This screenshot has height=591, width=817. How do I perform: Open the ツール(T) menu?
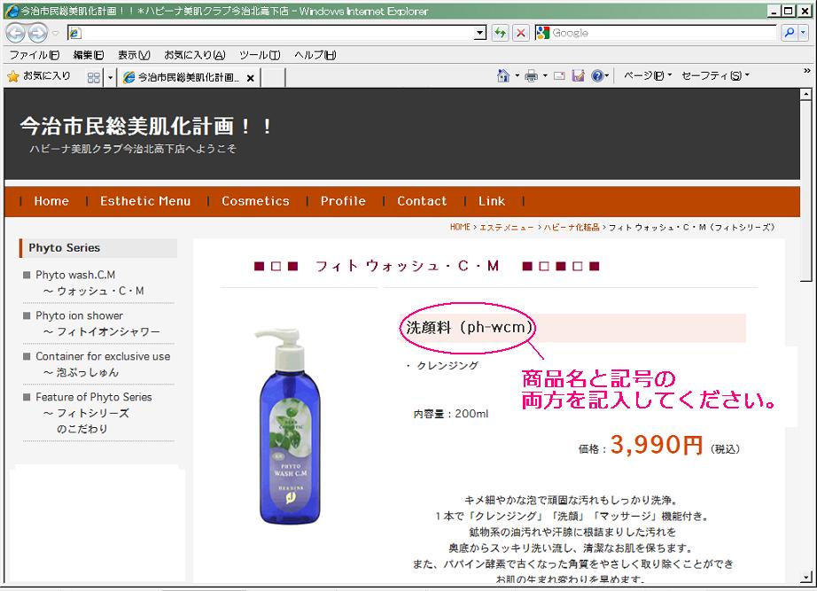(x=260, y=55)
